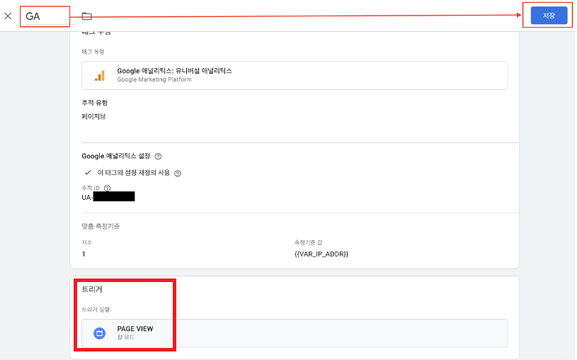This screenshot has height=360, width=577.
Task: Edit the tag name field GA
Action: [47, 16]
